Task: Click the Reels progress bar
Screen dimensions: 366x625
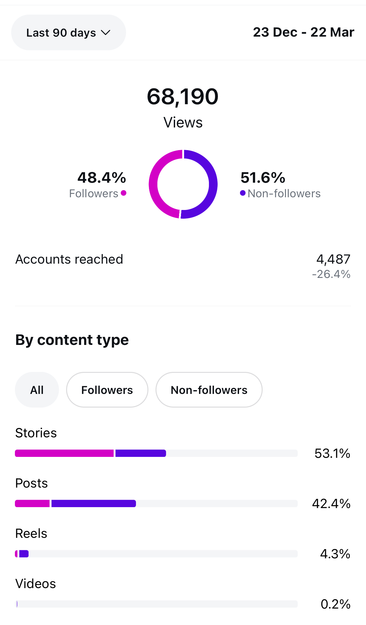Action: pyautogui.click(x=156, y=554)
